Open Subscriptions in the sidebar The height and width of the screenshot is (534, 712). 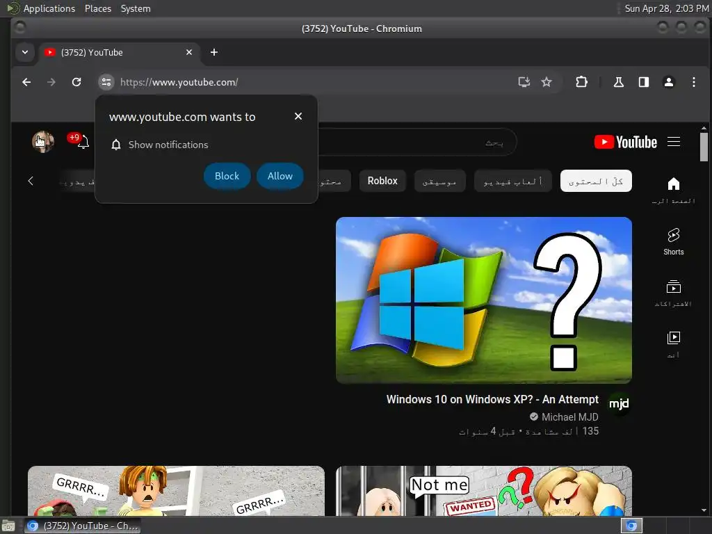coord(673,293)
